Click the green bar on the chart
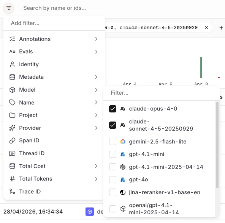Screen dimensions: 225x223 click(201, 67)
